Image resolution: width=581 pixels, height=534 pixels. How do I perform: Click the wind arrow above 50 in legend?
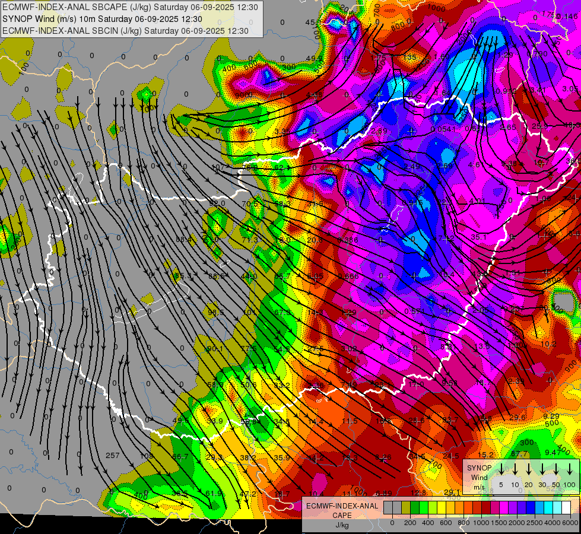556,469
